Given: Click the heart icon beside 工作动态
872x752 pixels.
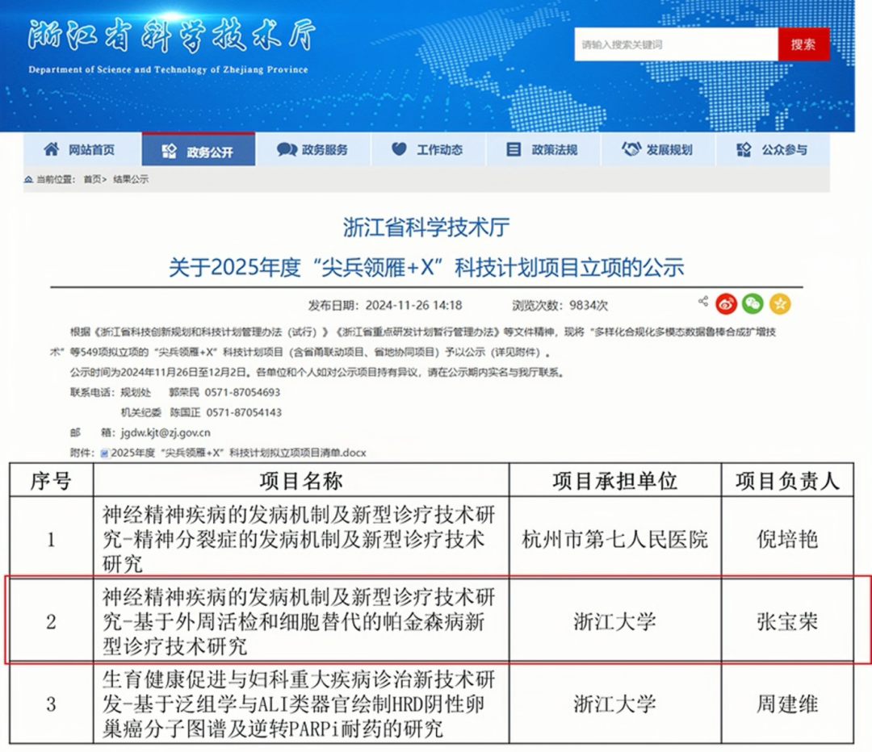Looking at the screenshot, I should [400, 148].
